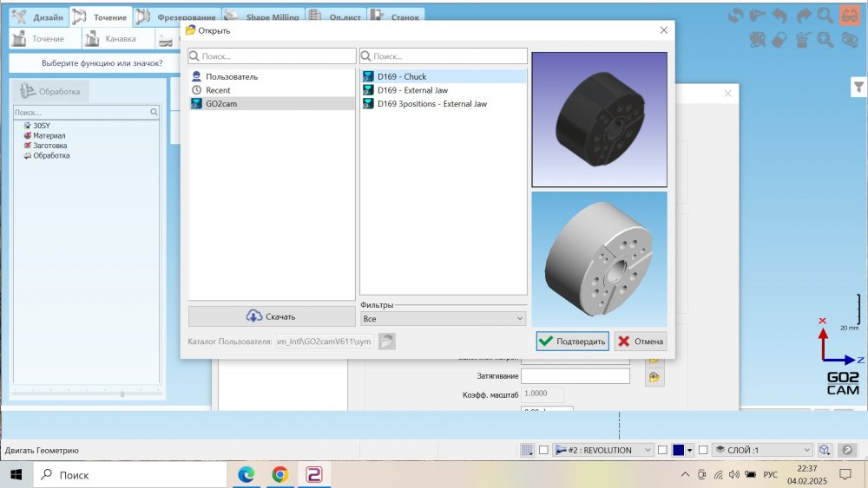
Task: Open the Обработка panel tab
Action: [50, 91]
